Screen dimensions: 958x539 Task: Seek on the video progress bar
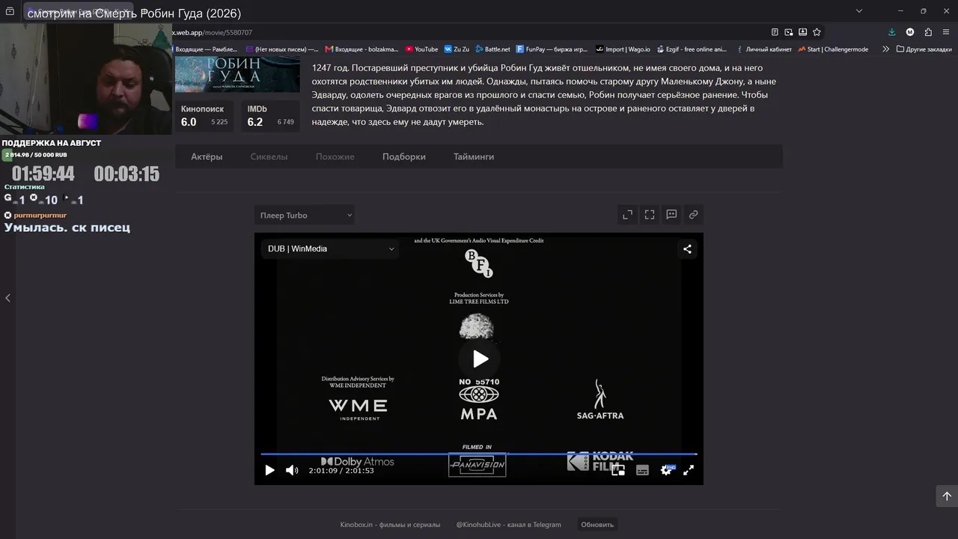pyautogui.click(x=479, y=454)
